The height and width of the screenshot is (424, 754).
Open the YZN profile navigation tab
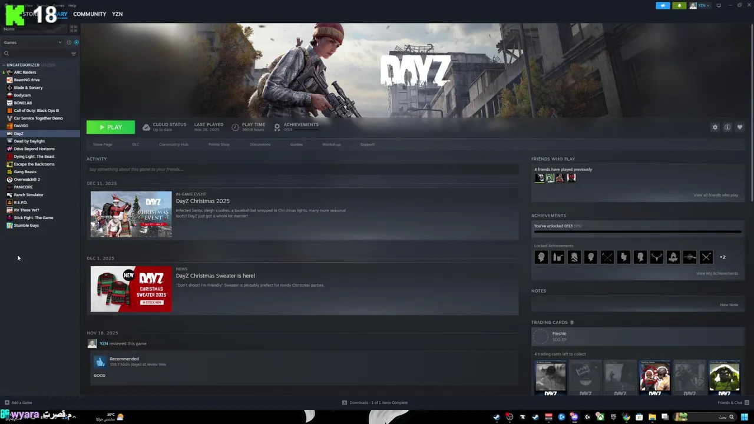(117, 14)
